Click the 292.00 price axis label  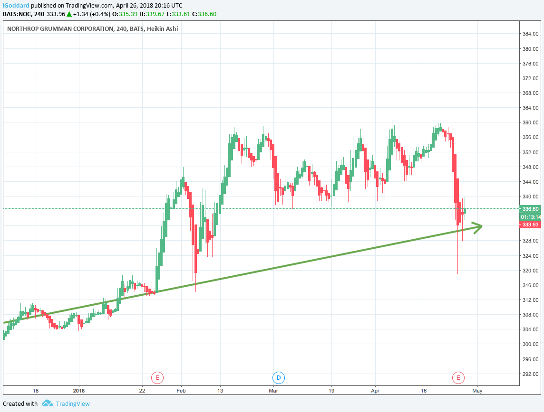(x=531, y=374)
